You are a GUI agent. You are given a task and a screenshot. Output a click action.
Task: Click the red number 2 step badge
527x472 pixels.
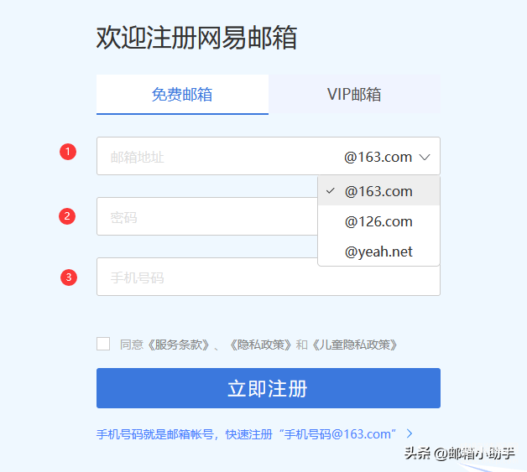[x=67, y=216]
